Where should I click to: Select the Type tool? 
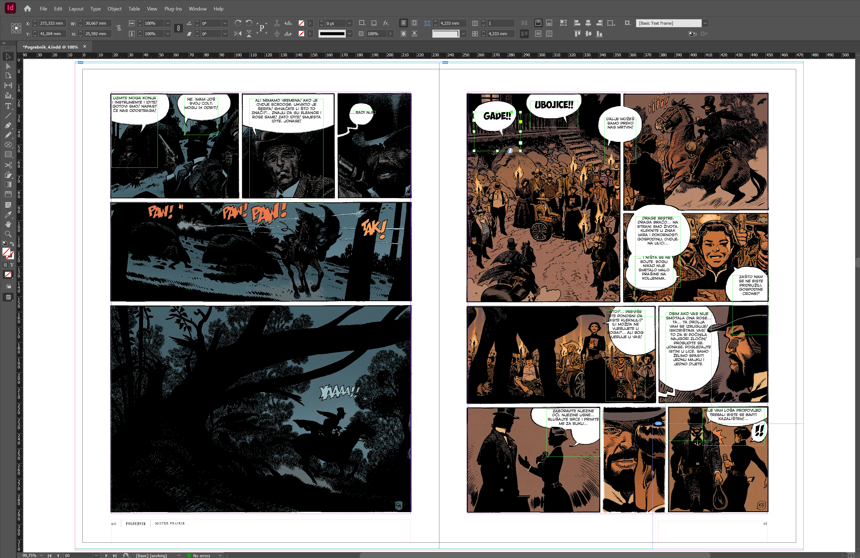tap(8, 106)
